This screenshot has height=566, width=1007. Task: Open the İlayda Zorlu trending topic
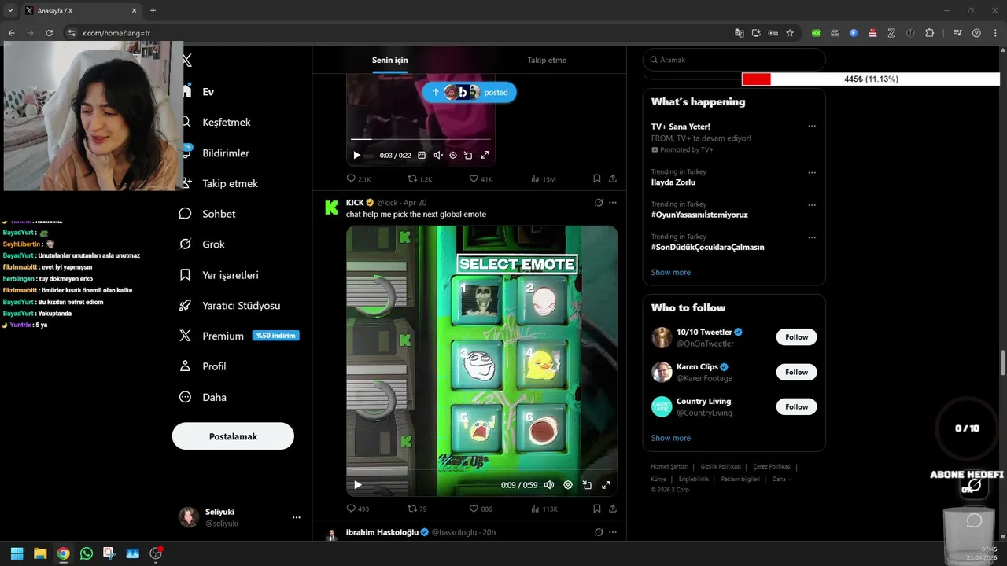[x=673, y=182]
